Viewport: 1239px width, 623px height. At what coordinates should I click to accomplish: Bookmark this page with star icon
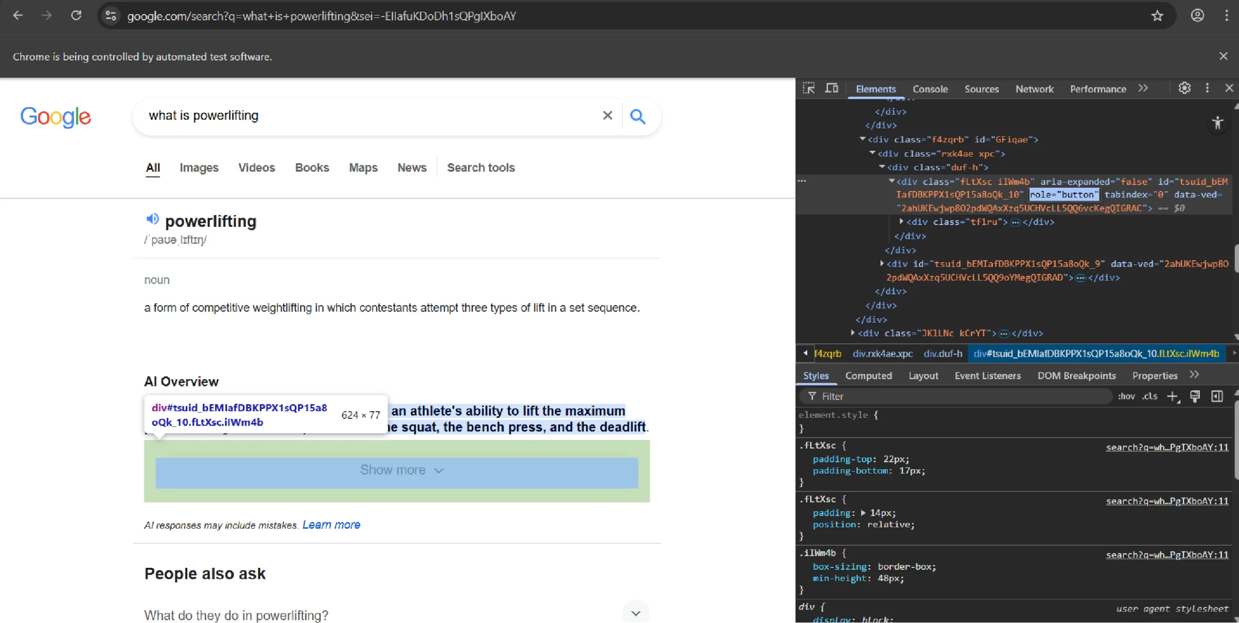[1157, 16]
